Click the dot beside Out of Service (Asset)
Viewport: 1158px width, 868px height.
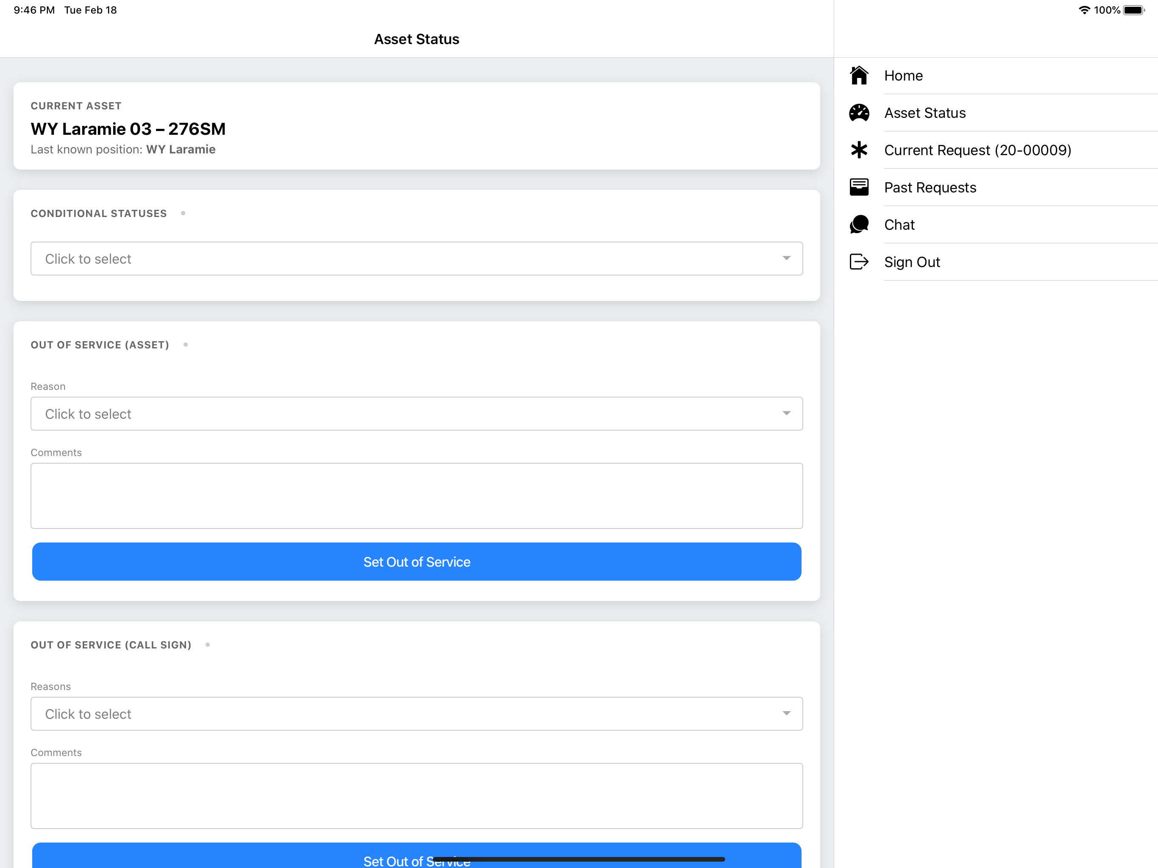tap(185, 345)
